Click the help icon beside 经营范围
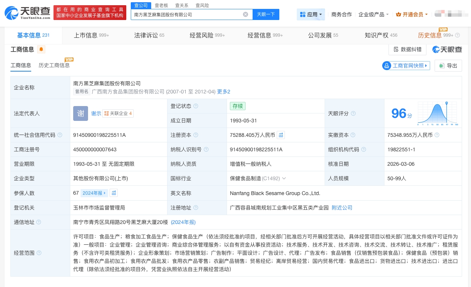 tap(39, 253)
